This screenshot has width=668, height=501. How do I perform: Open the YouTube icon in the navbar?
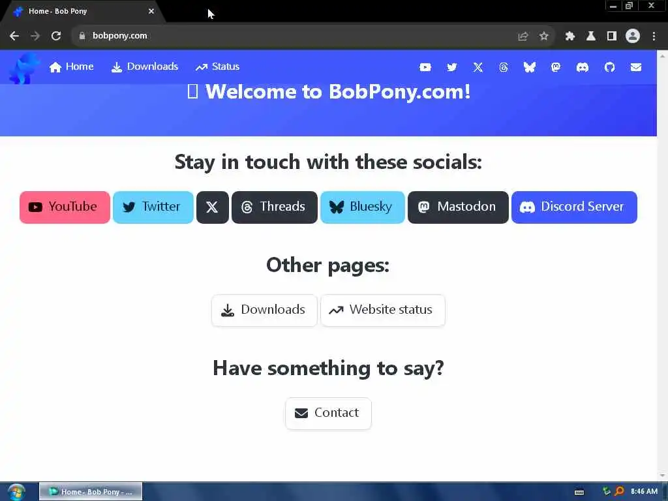click(425, 67)
